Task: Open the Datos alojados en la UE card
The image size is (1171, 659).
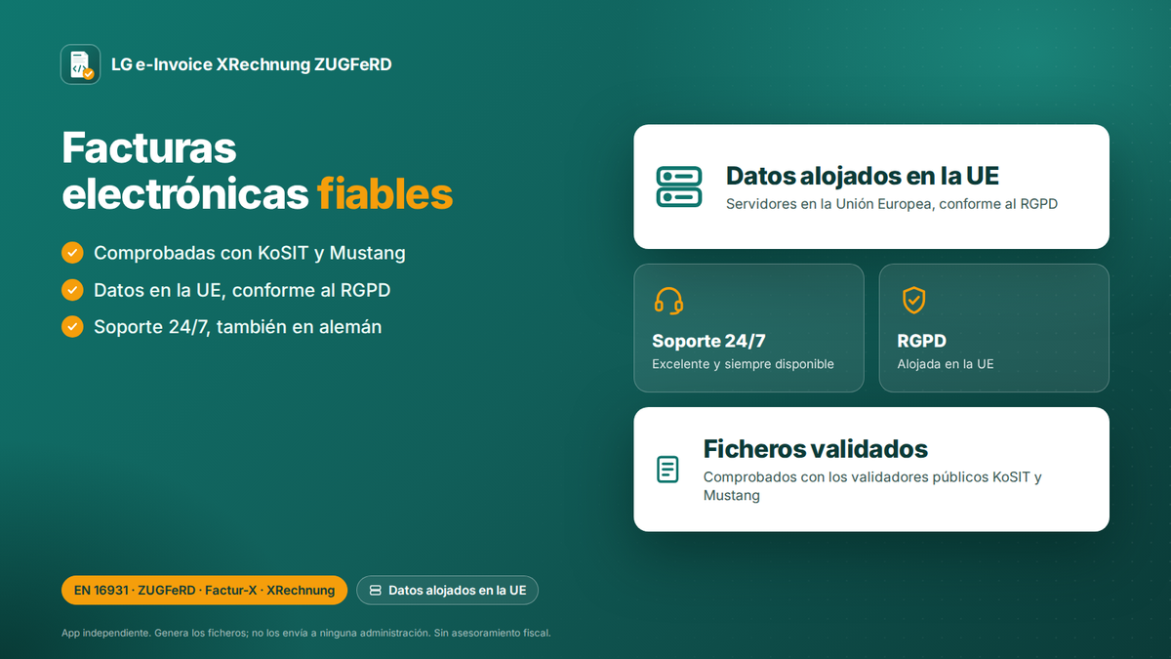Action: coord(871,186)
